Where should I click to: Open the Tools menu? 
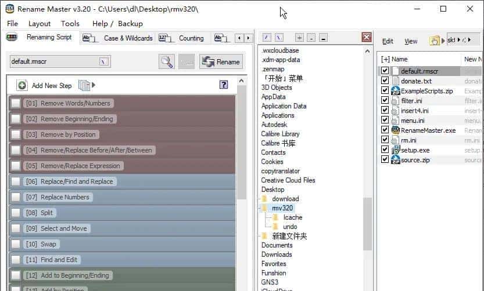(70, 23)
